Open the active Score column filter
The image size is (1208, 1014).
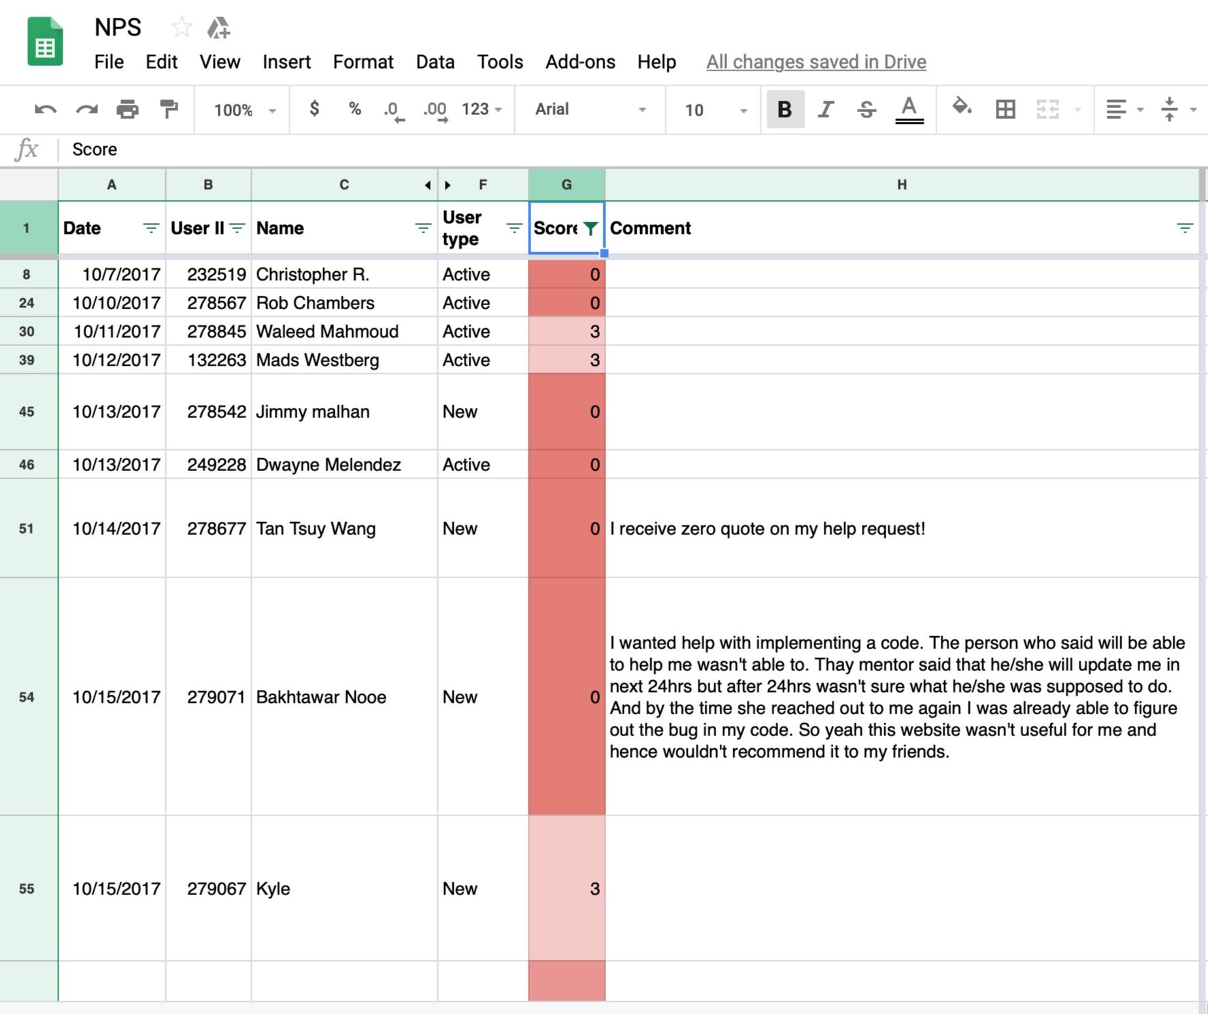click(590, 228)
